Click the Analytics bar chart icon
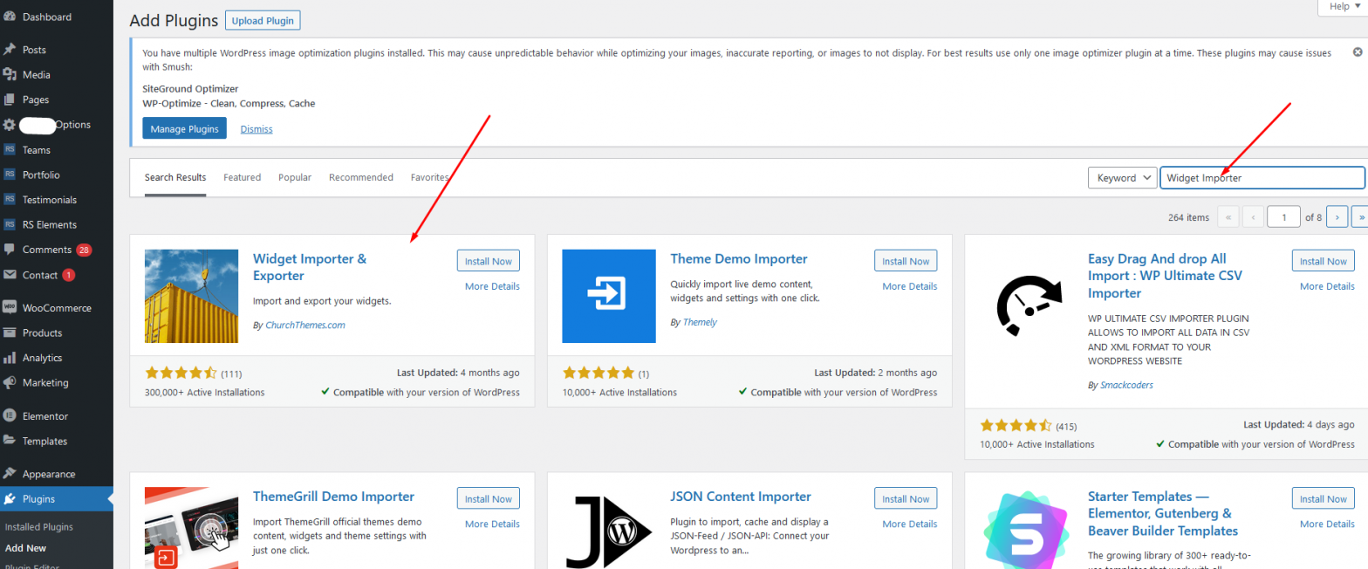 click(10, 358)
